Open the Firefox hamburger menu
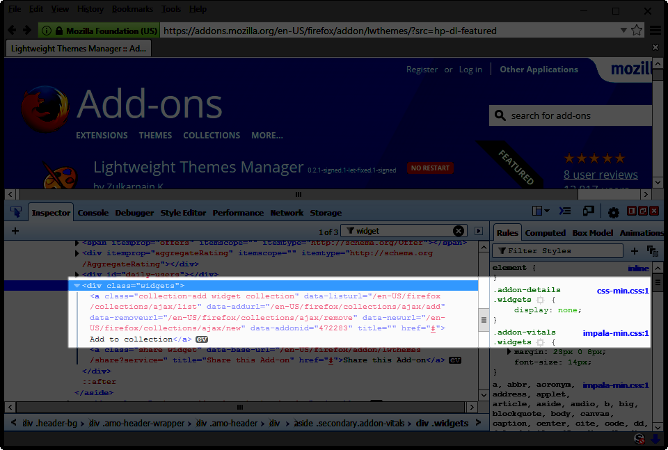Screen dimensions: 668x450 [655, 30]
